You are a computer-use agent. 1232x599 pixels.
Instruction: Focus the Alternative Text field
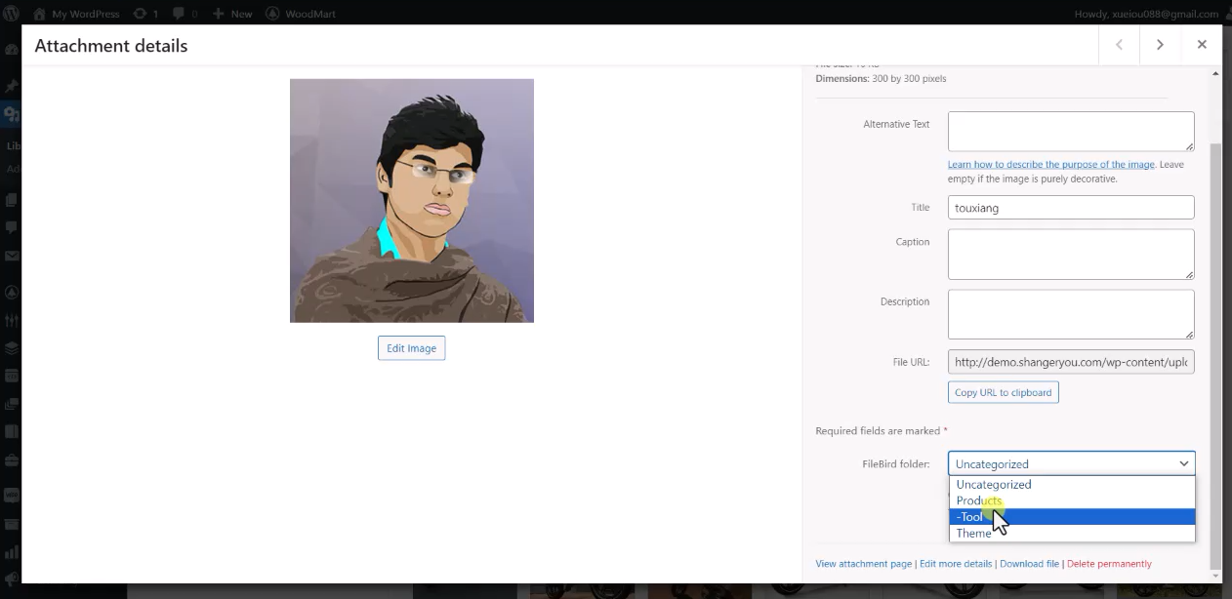coord(1070,131)
